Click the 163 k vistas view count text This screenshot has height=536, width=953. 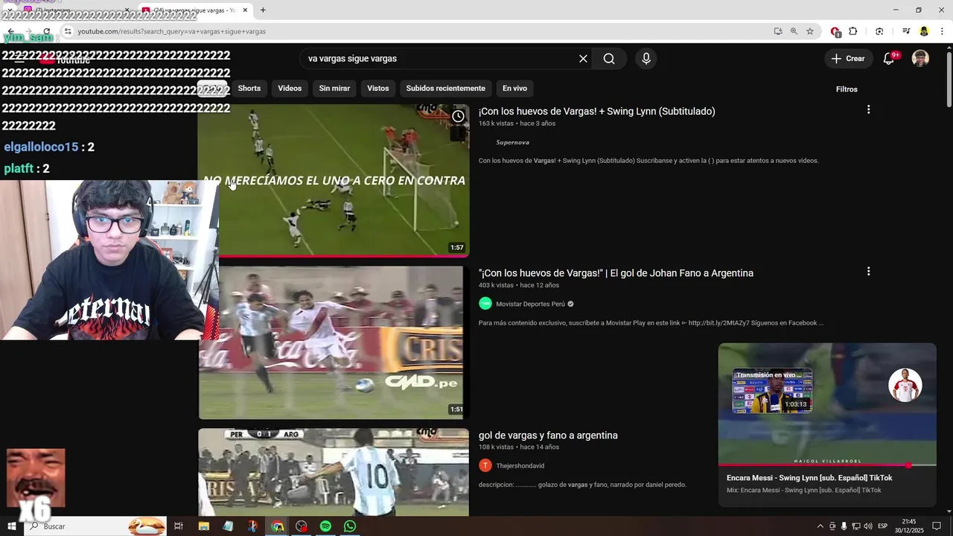click(x=496, y=124)
